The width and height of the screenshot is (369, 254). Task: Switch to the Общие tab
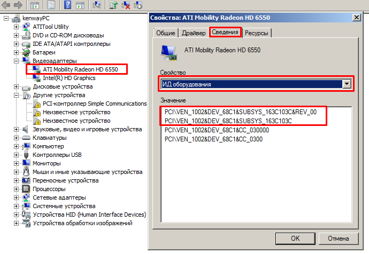click(166, 33)
